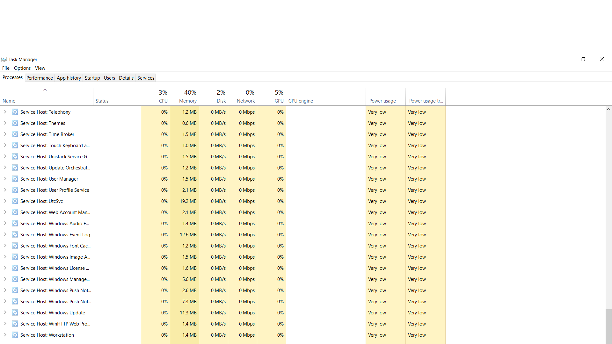Click the Service Host: Telephony gear icon
The height and width of the screenshot is (344, 612).
coord(15,112)
